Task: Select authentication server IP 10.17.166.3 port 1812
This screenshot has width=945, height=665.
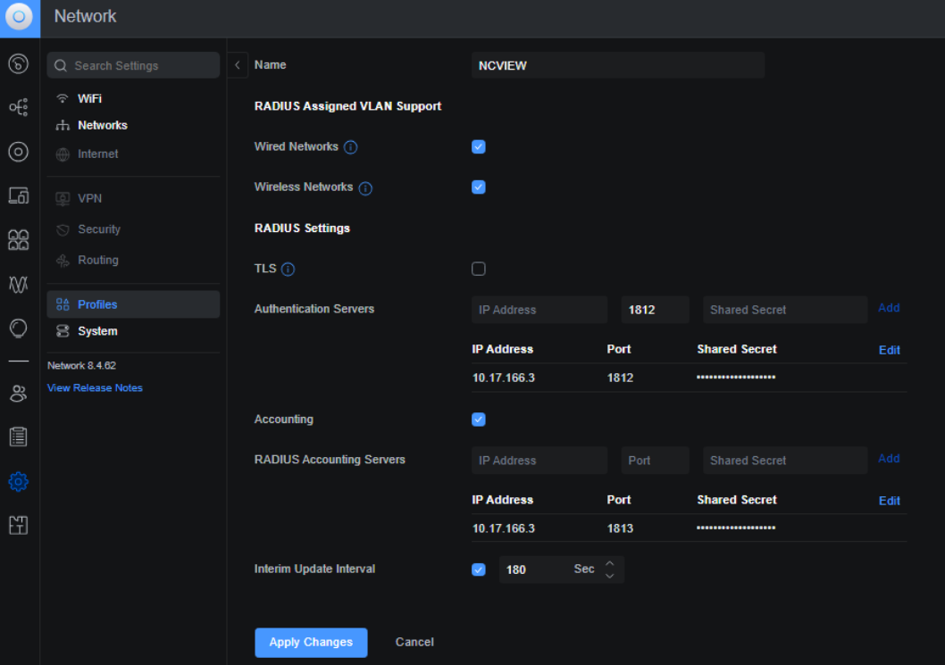Action: 689,378
